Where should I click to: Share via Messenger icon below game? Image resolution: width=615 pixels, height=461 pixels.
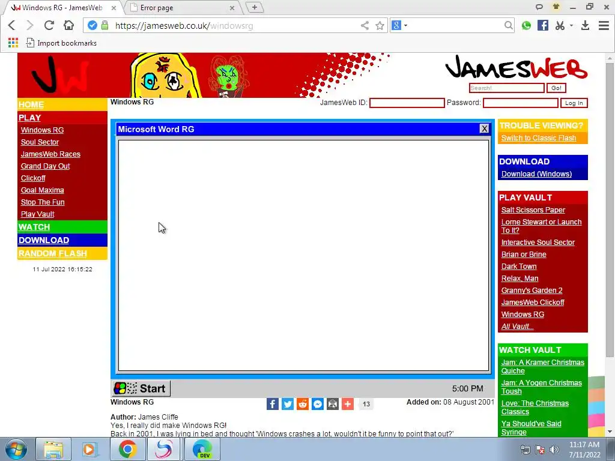318,404
